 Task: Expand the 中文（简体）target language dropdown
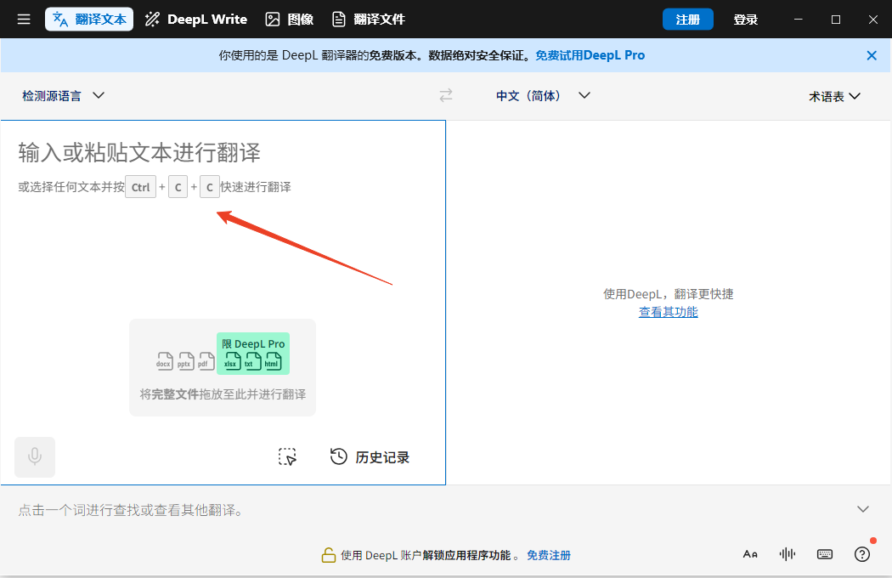[543, 96]
